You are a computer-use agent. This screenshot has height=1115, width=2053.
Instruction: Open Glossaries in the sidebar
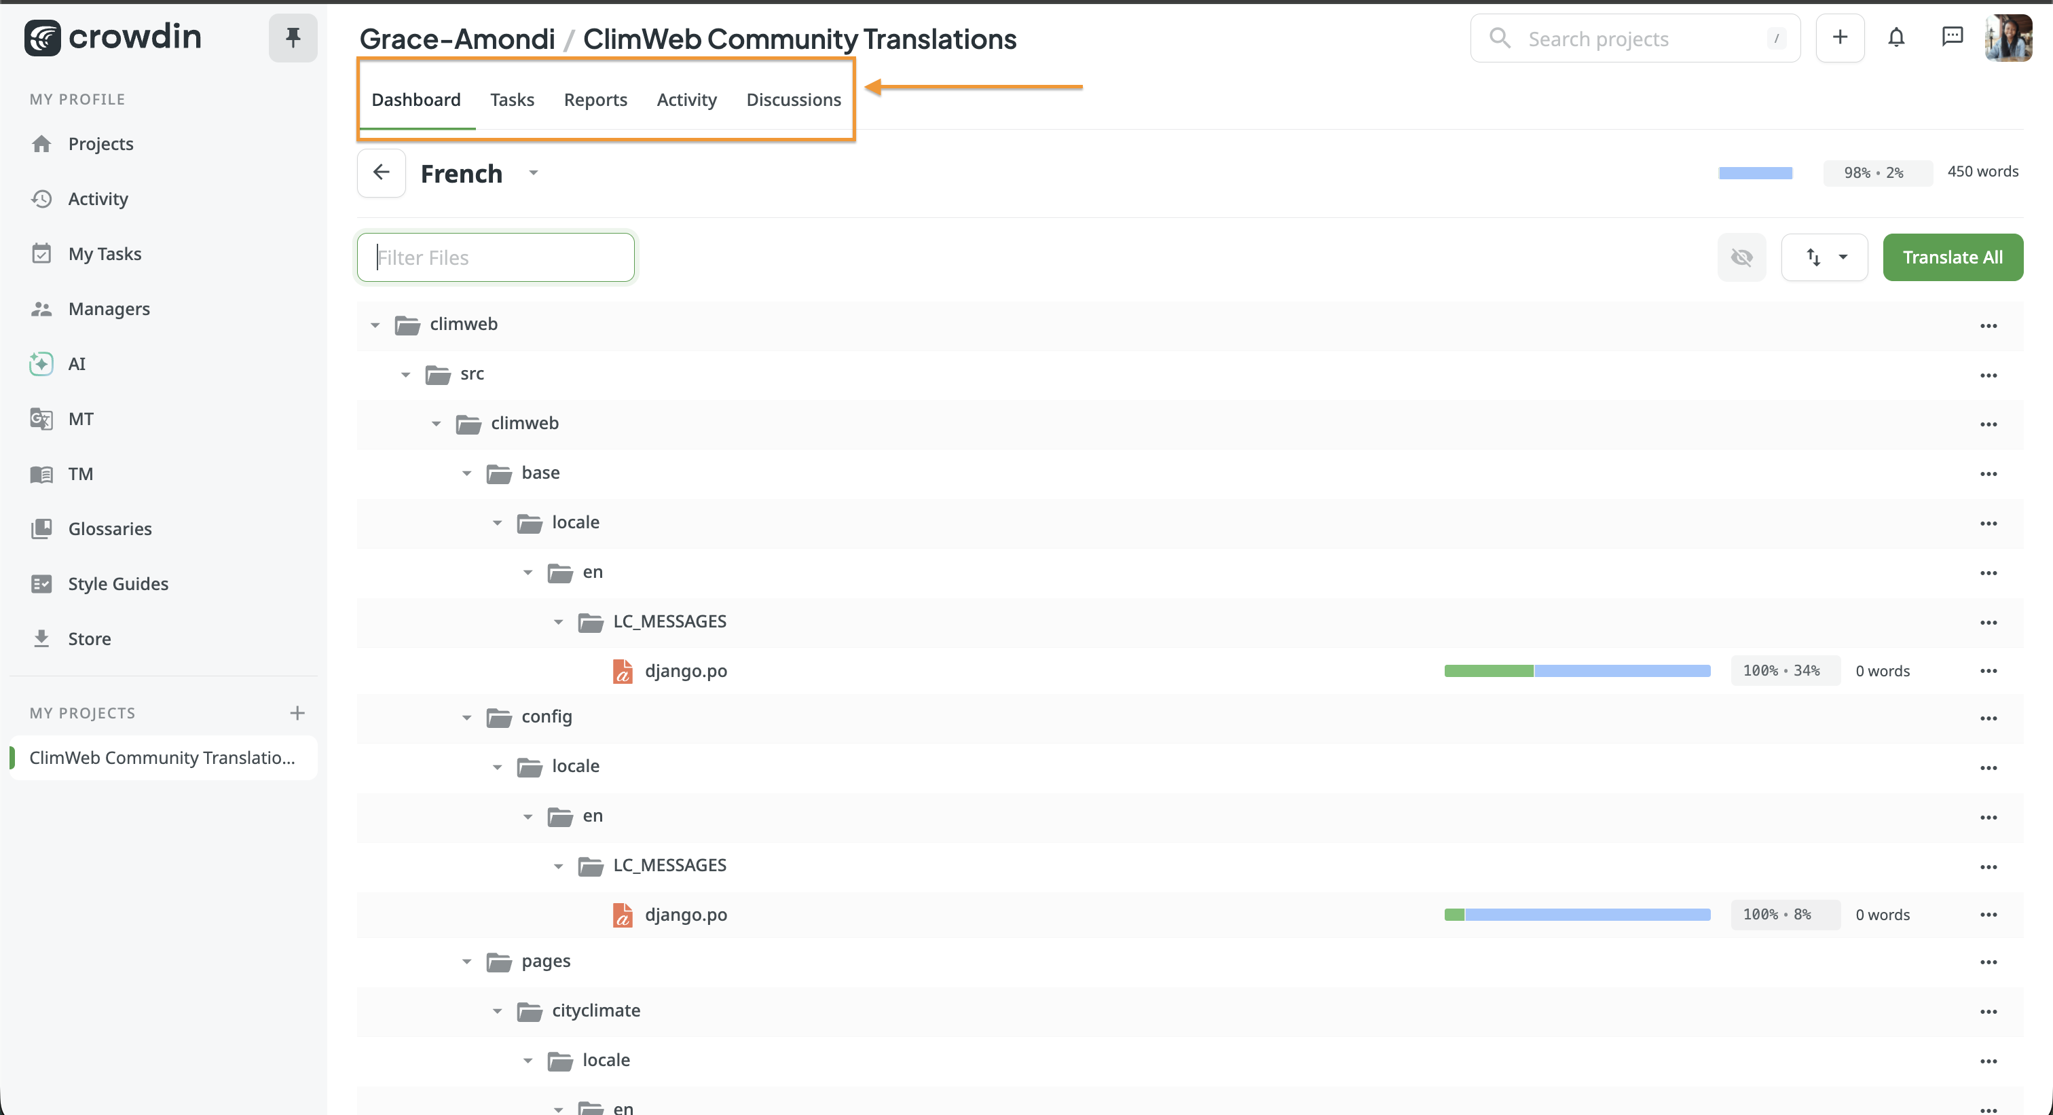tap(109, 528)
